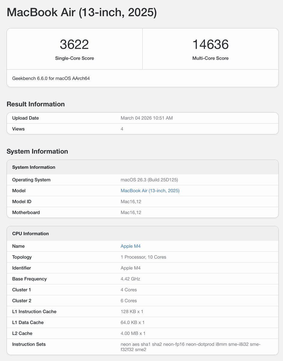The height and width of the screenshot is (361, 283).
Task: Click the Name label in CPU Information
Action: [18, 246]
